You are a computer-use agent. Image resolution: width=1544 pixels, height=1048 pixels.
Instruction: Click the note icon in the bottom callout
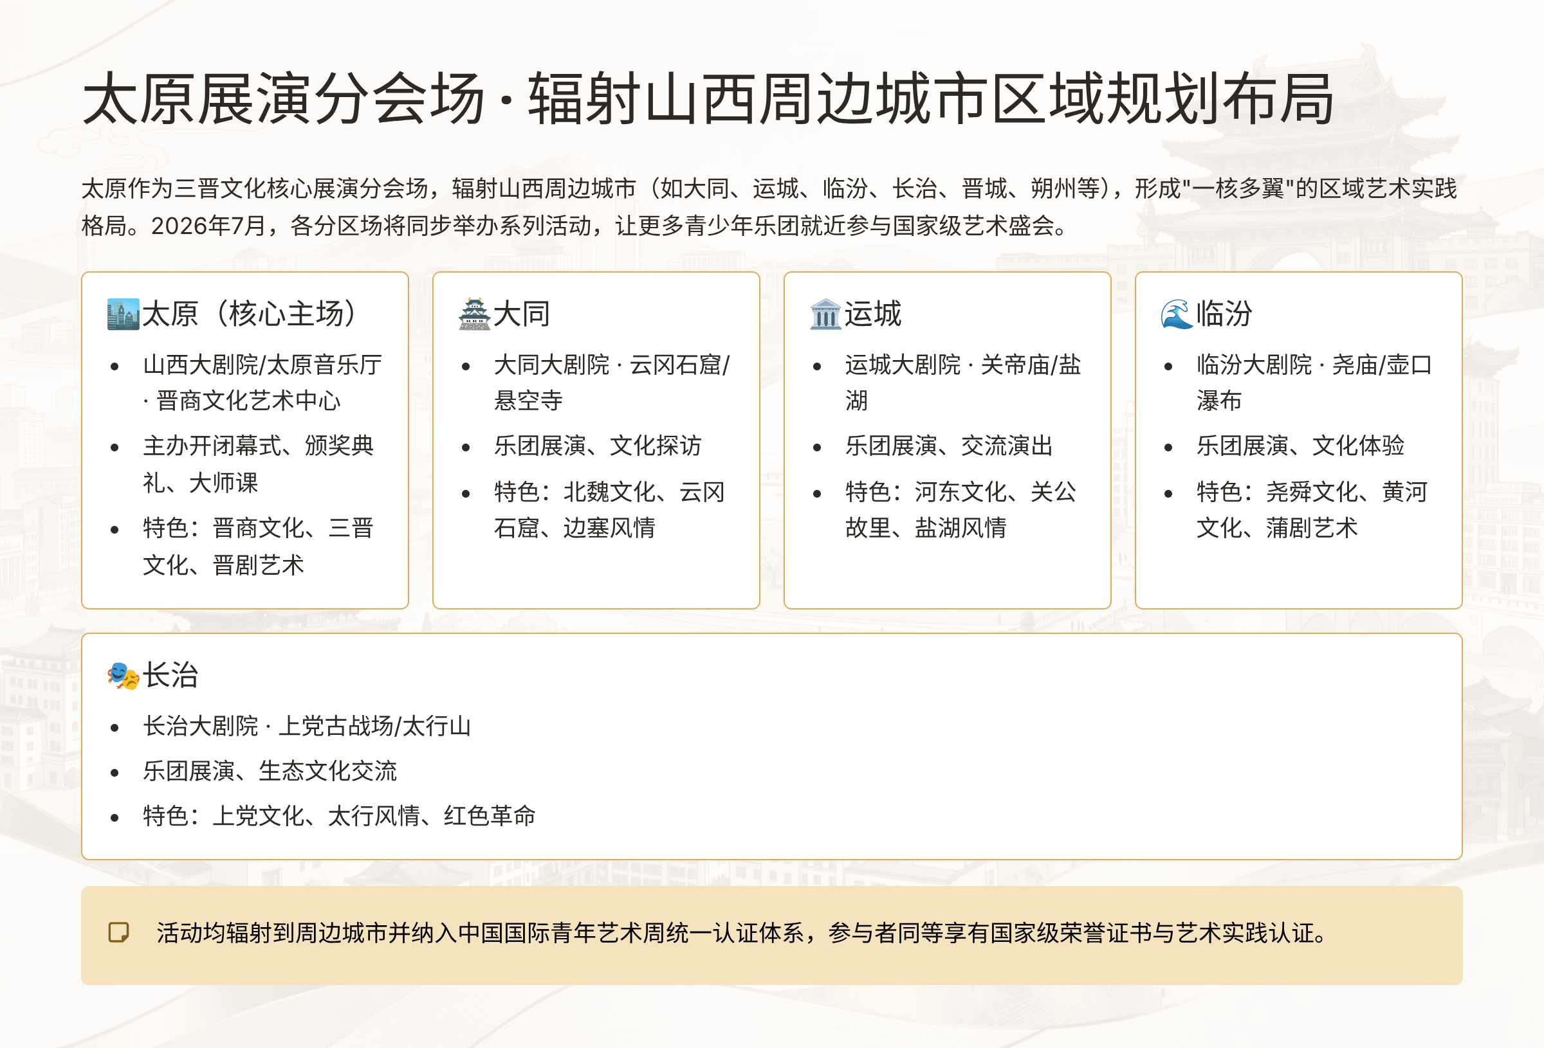coord(119,932)
